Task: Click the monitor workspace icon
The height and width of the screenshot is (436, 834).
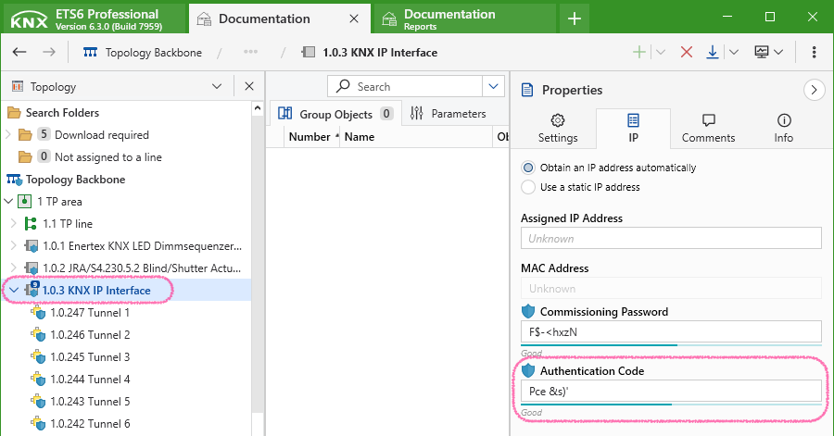Action: point(762,53)
